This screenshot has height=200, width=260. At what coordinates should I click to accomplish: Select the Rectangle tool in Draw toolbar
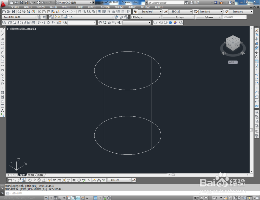tap(3, 48)
